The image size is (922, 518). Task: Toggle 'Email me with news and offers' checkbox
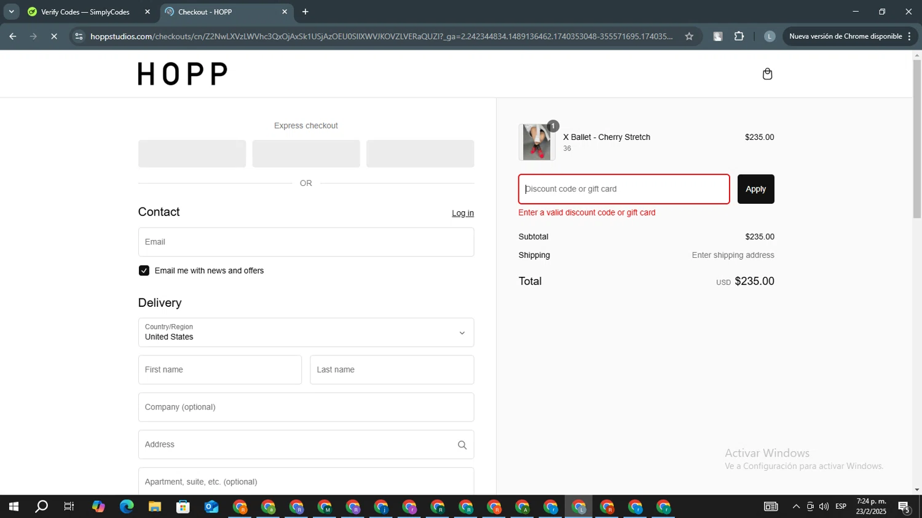click(x=144, y=271)
